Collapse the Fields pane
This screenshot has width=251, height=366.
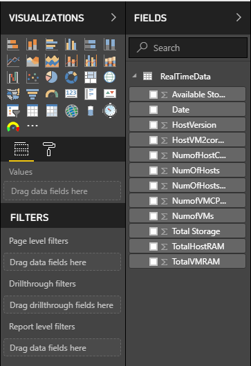239,17
